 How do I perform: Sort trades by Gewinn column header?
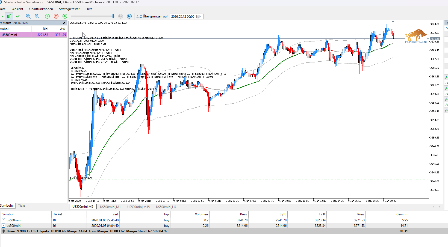[402, 214]
